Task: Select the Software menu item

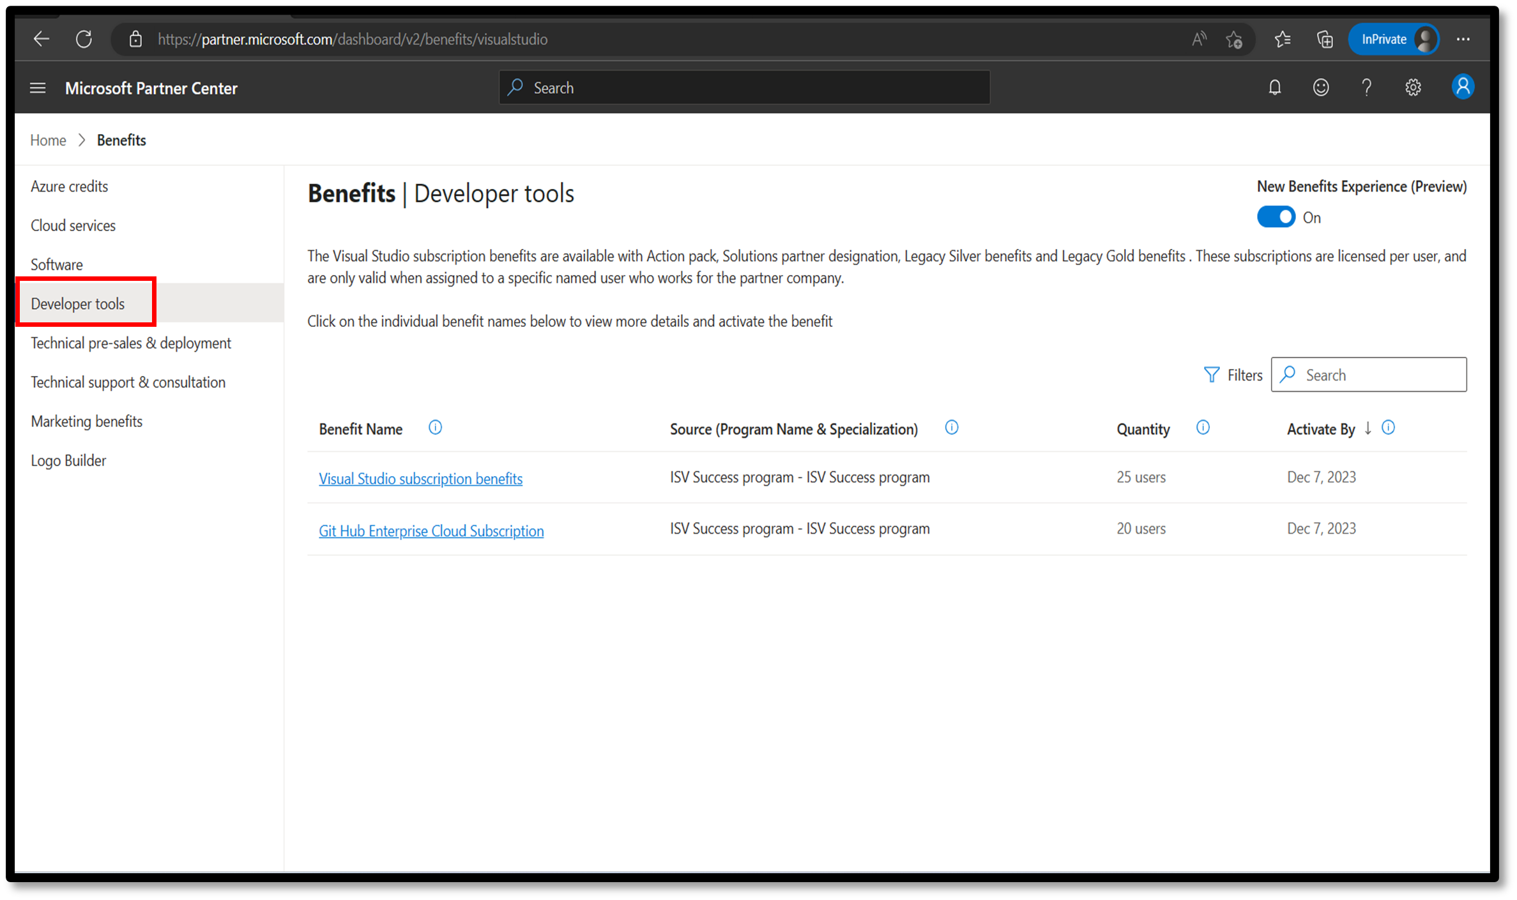Action: tap(57, 264)
